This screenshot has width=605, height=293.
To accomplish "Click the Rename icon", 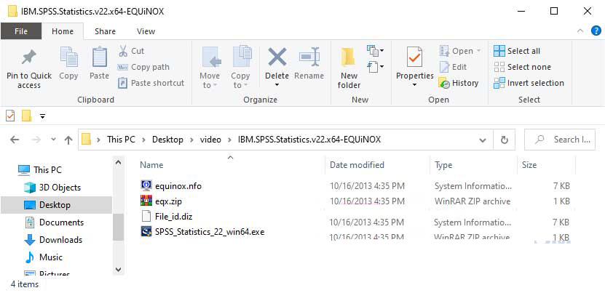I will coord(309,58).
